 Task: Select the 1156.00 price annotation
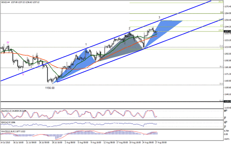coord(50,88)
